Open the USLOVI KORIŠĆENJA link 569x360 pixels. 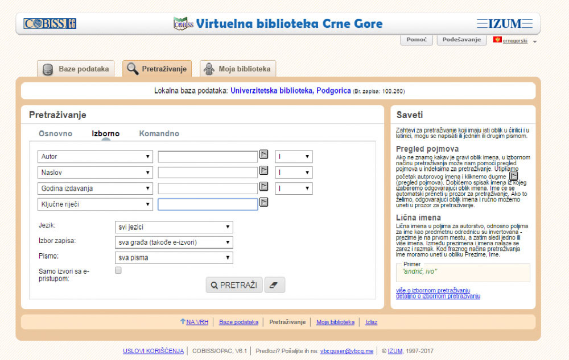(153, 351)
